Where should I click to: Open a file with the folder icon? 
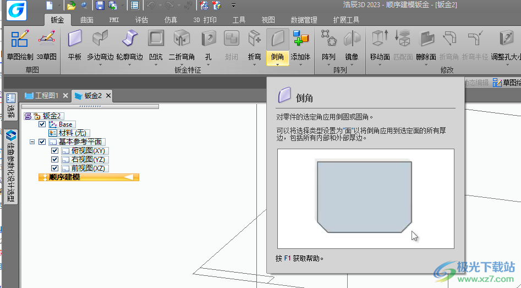point(71,6)
